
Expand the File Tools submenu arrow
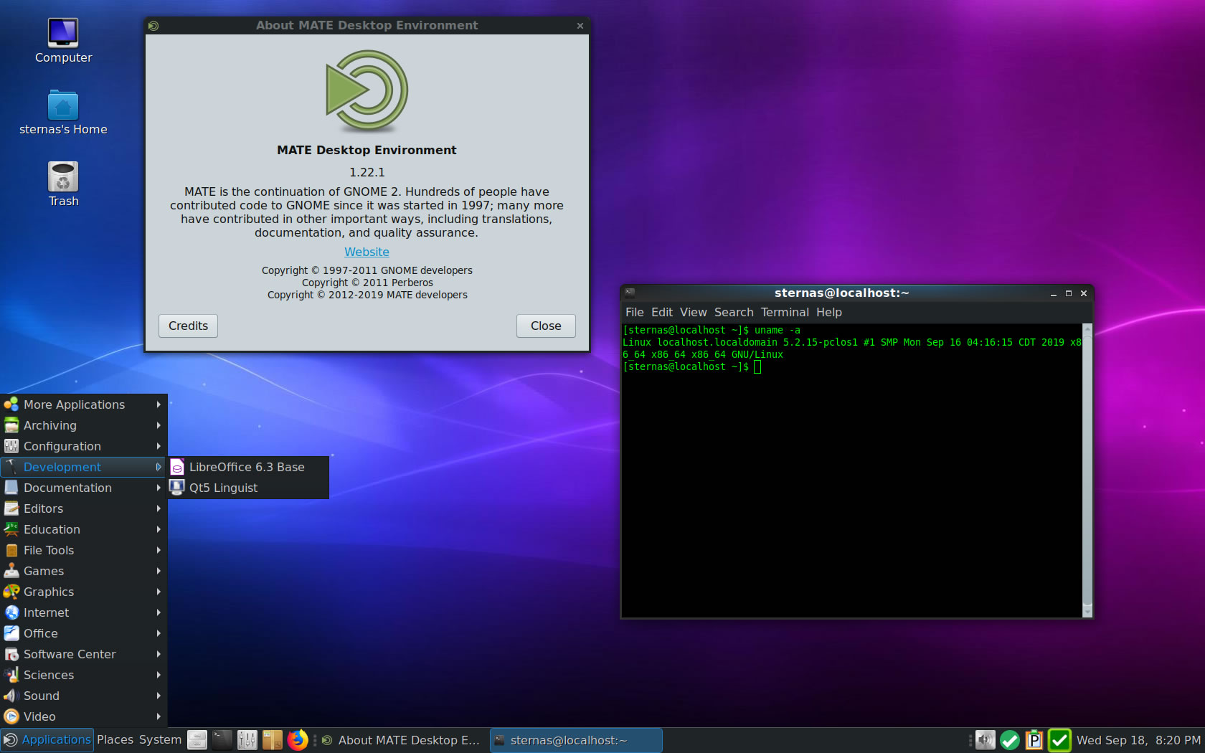pyautogui.click(x=159, y=550)
